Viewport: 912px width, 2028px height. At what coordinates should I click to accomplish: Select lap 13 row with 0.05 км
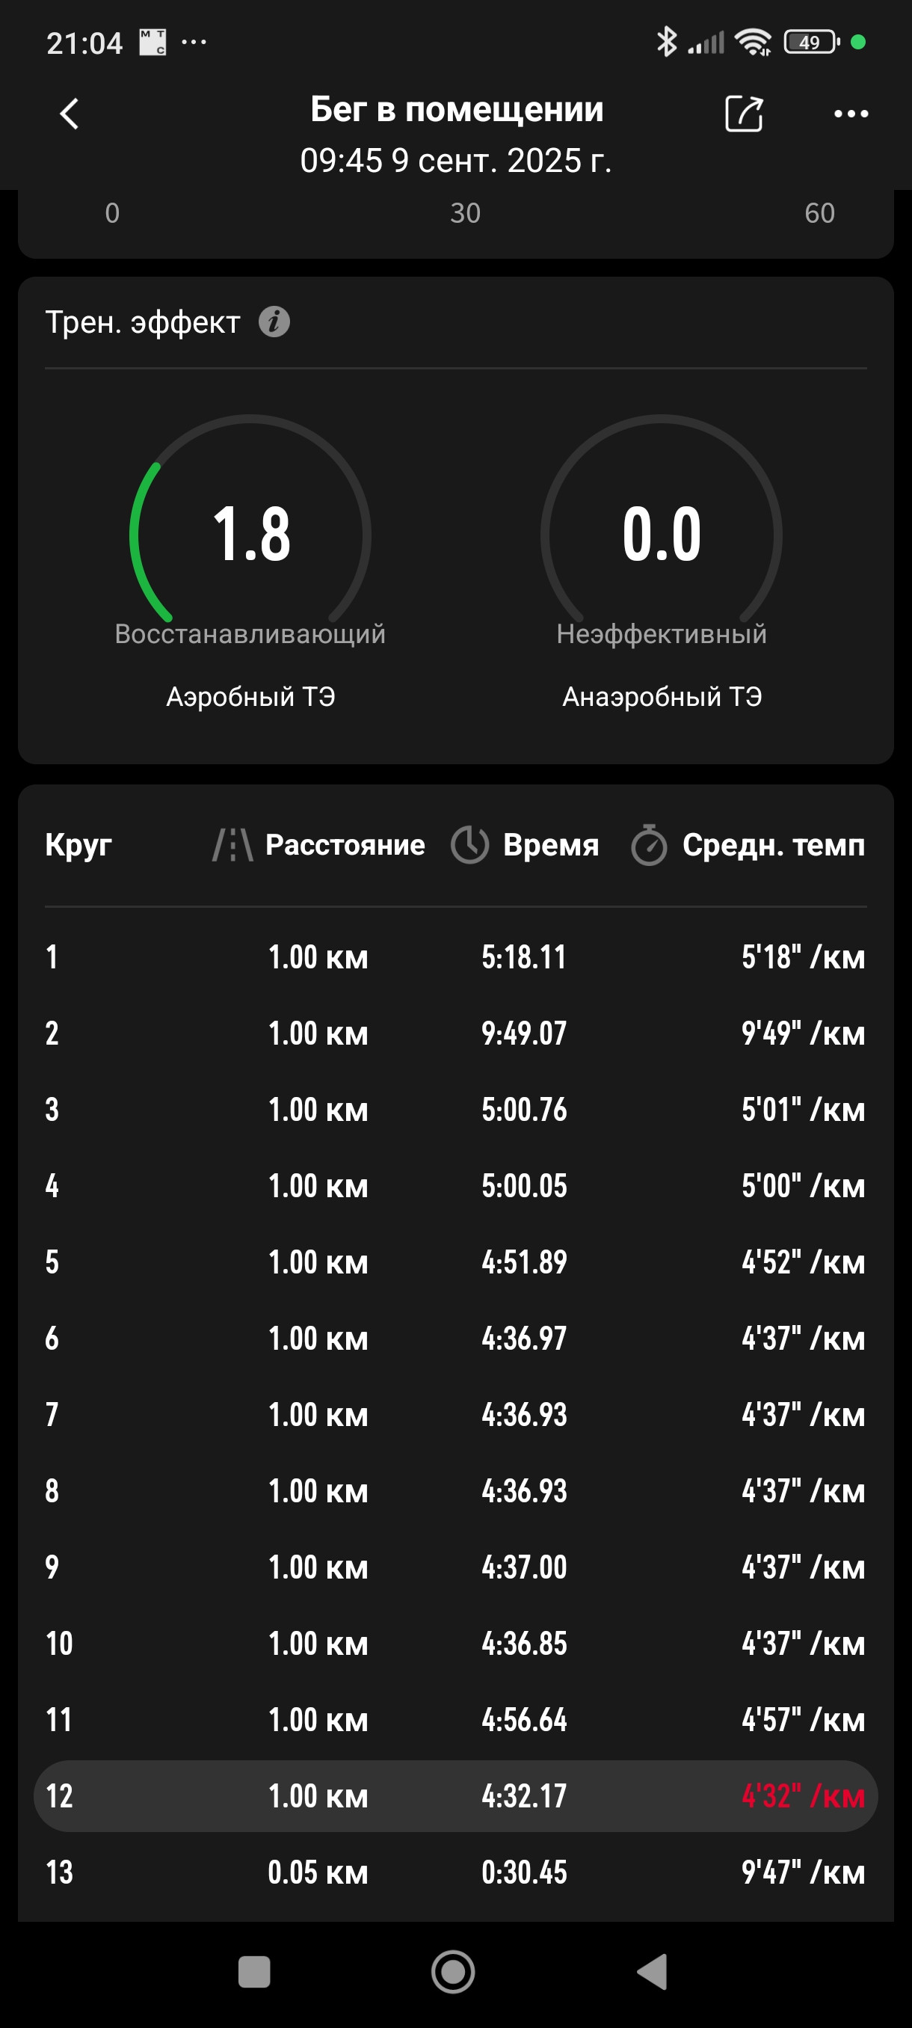tap(455, 1872)
